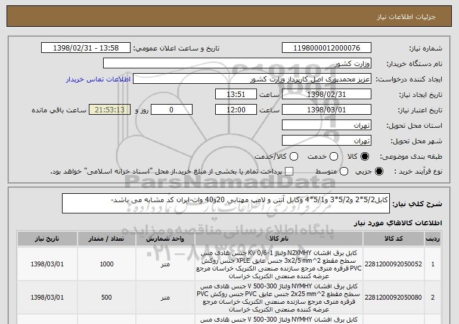459x324 pixels.
Task: Select جزیی purchase type radio
Action: (379, 171)
